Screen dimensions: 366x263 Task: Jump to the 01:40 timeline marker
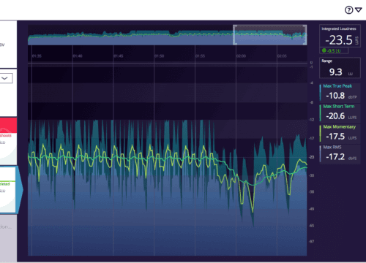click(78, 56)
